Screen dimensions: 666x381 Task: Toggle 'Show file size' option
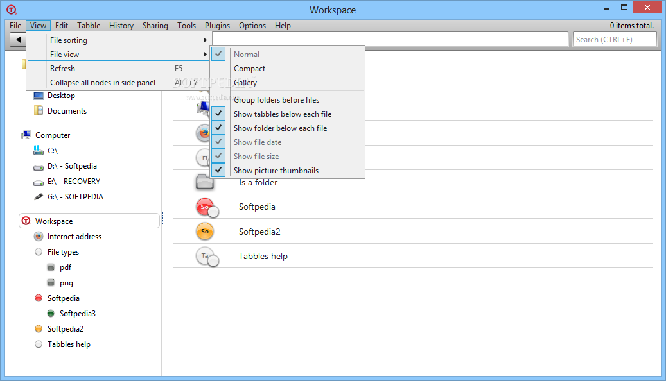click(256, 156)
